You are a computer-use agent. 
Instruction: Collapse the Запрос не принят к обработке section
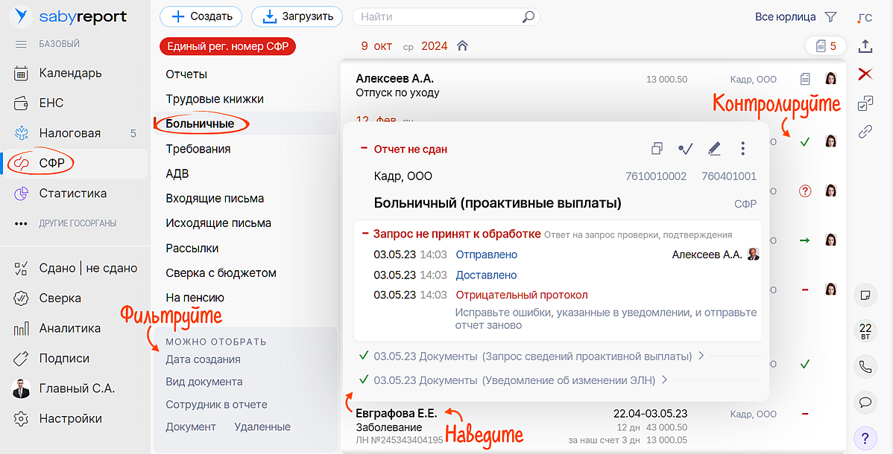click(x=365, y=234)
